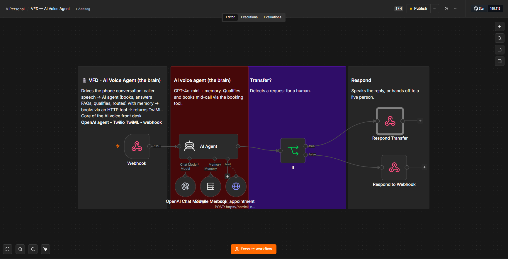
Task: Click Add tag link
Action: [x=83, y=9]
